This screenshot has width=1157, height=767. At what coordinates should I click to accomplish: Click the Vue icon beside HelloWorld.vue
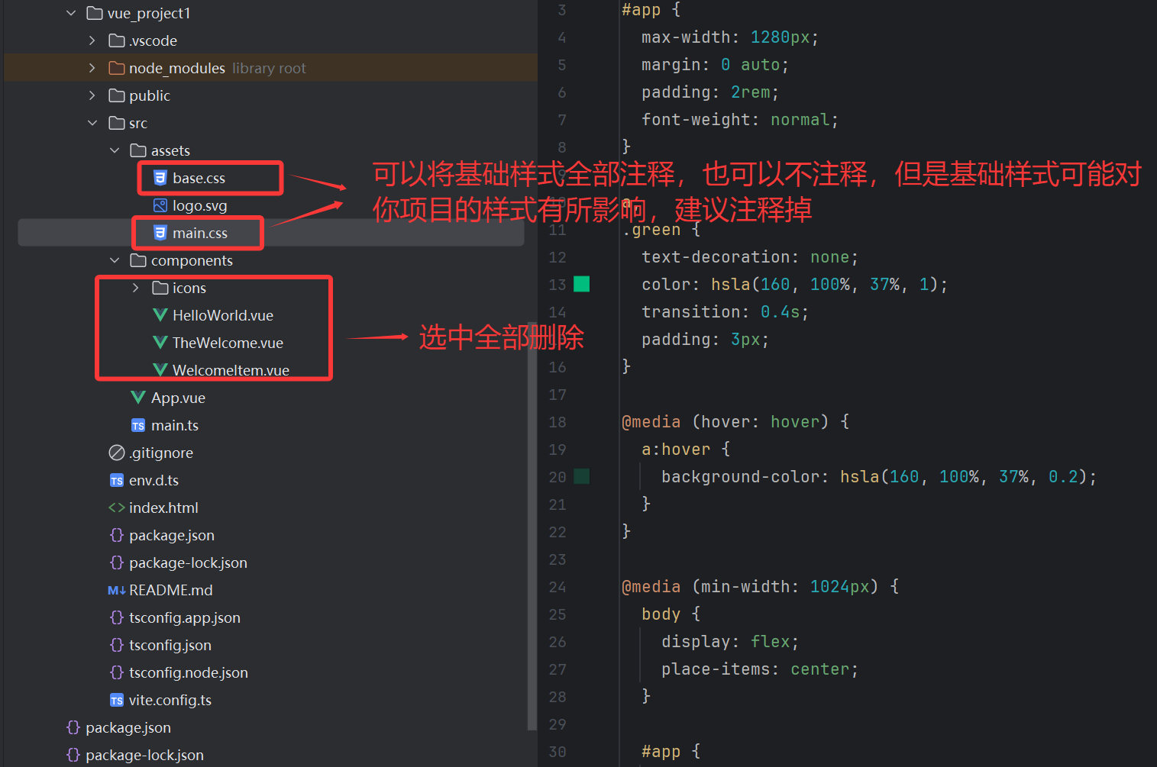(160, 315)
